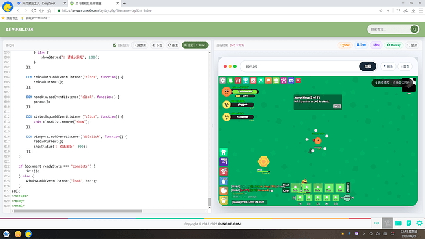Click the 添加书签 bookmark bar item
This screenshot has height=239, width=425.
pos(10,18)
